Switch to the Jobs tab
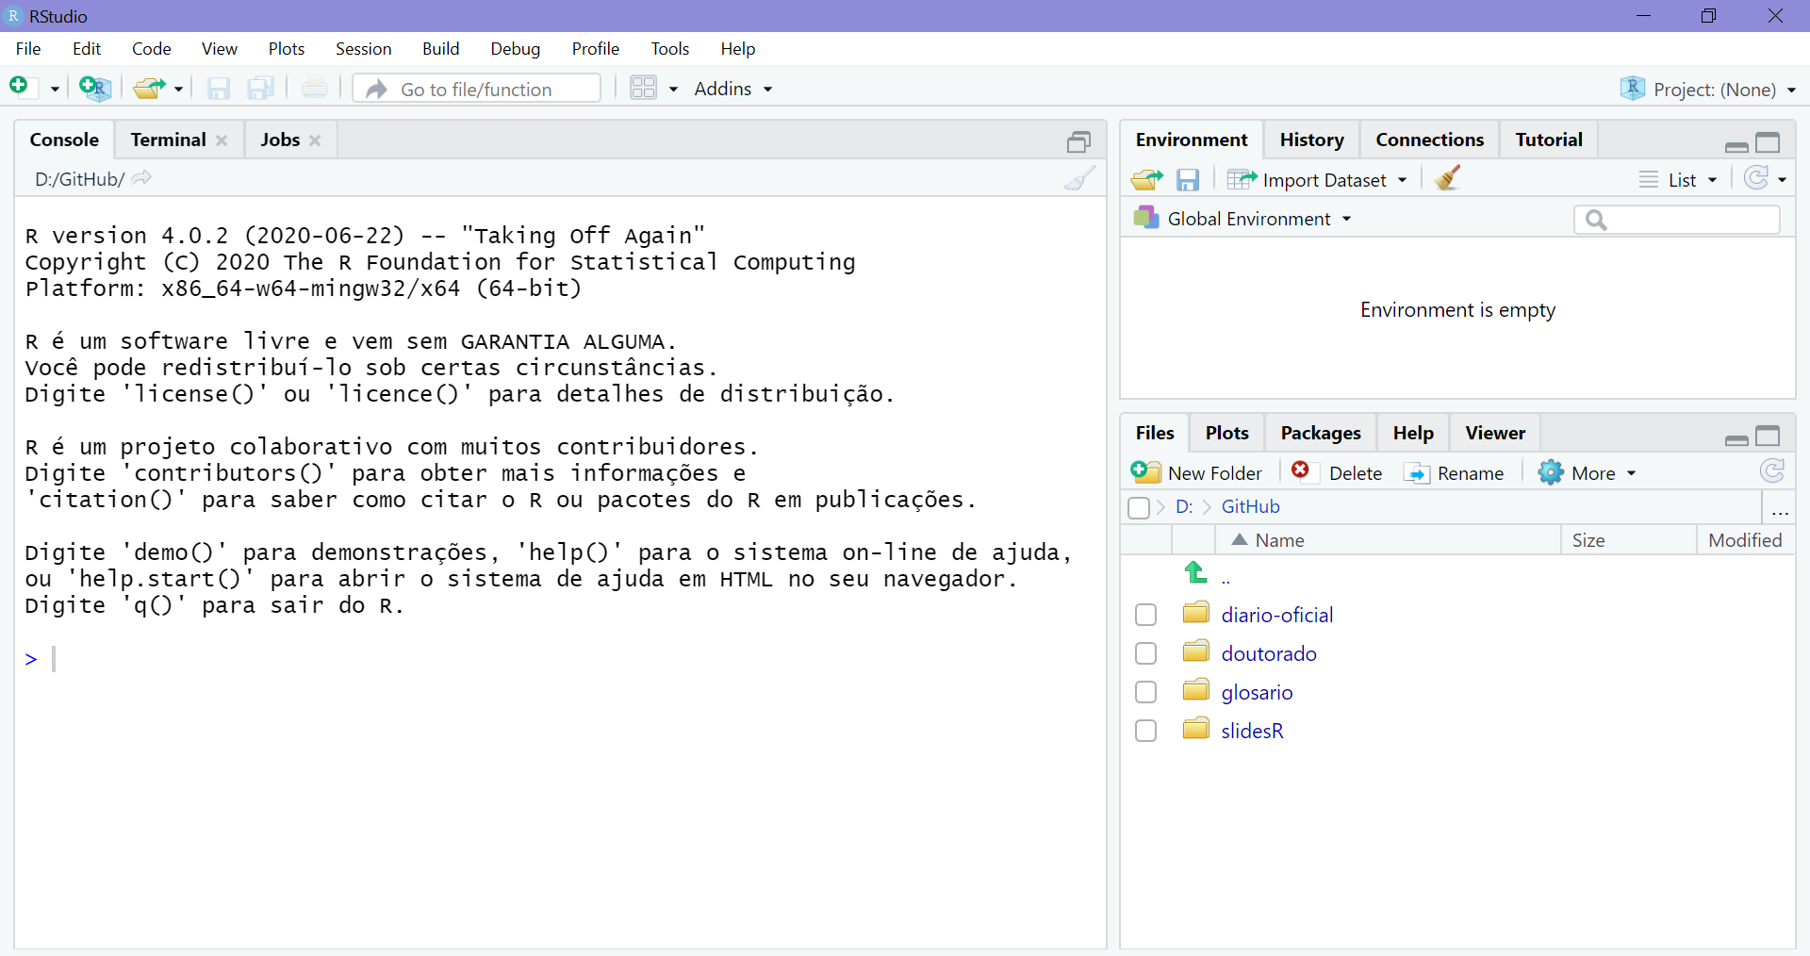This screenshot has height=956, width=1810. pos(280,140)
